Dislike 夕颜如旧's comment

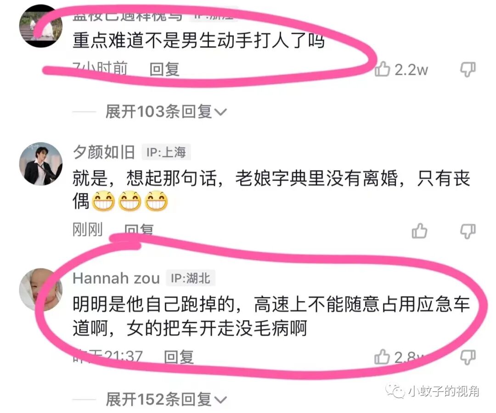(468, 231)
